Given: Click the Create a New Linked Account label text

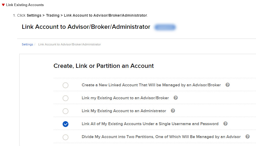Looking at the screenshot, I should tap(151, 85).
